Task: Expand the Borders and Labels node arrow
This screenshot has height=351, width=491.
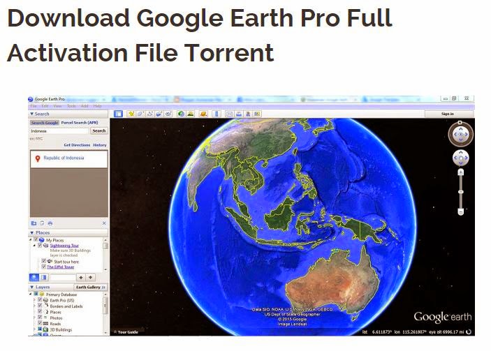Action: tap(34, 306)
